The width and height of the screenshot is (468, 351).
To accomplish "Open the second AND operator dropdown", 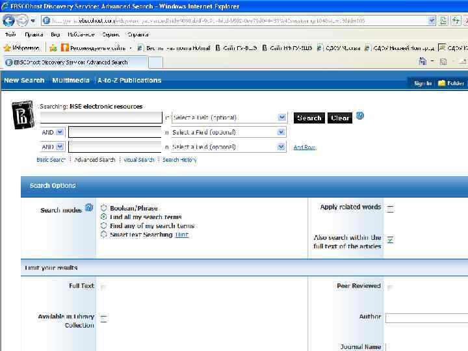I will click(53, 147).
